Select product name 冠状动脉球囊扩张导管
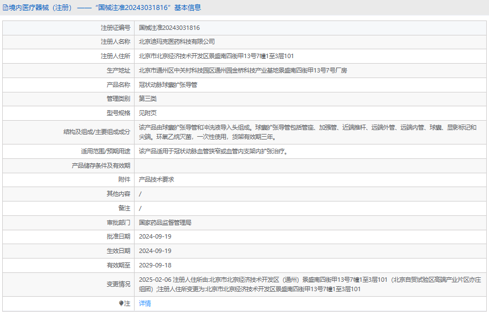The width and height of the screenshot is (489, 315). 168,85
